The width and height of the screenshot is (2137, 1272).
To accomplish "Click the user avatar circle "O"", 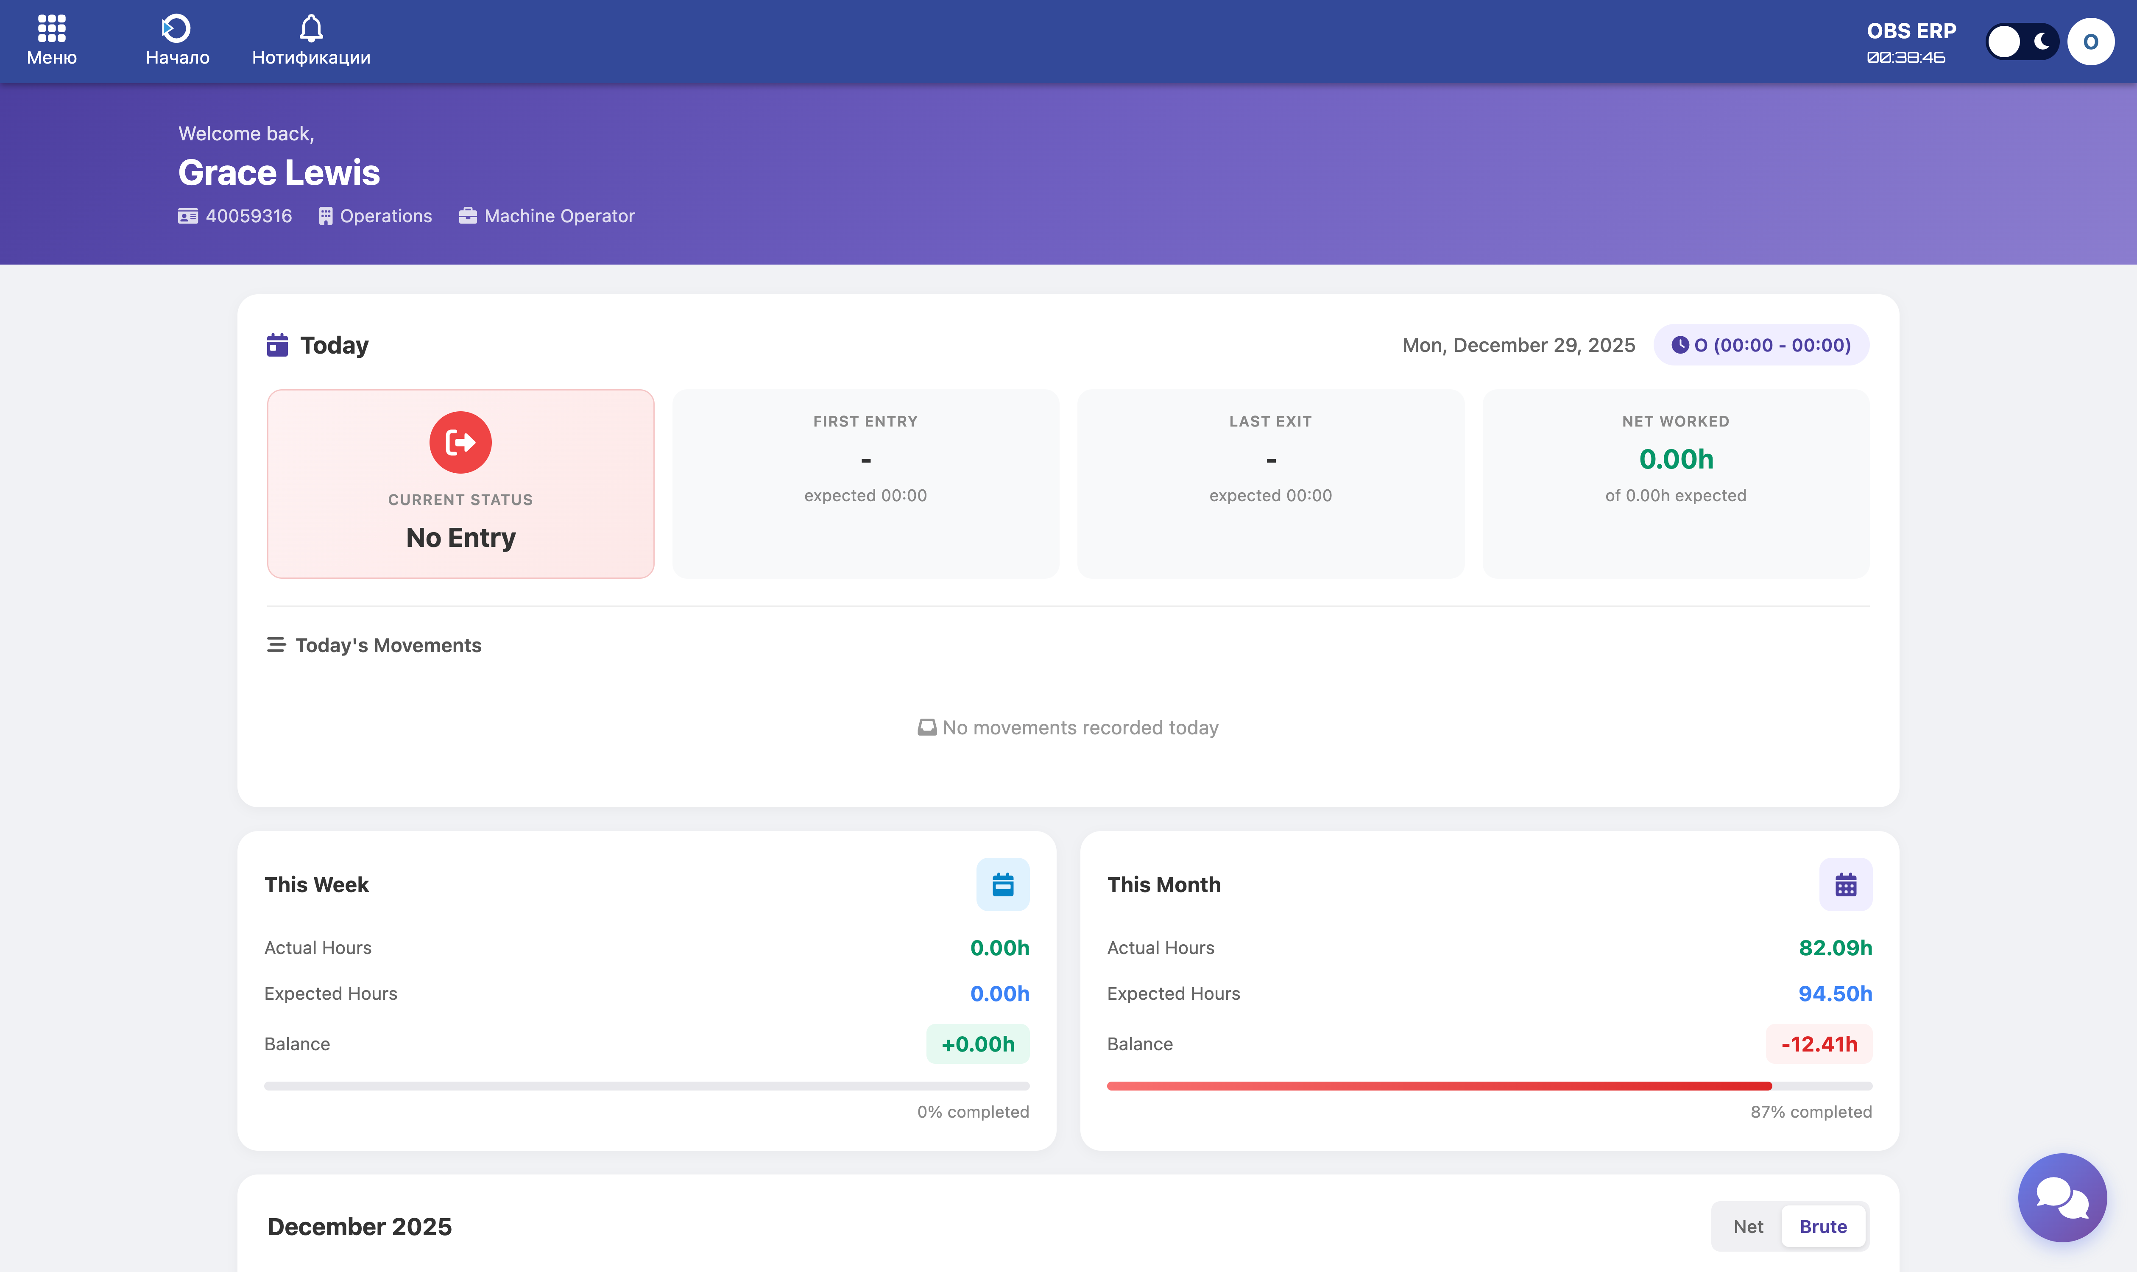I will (x=2090, y=41).
